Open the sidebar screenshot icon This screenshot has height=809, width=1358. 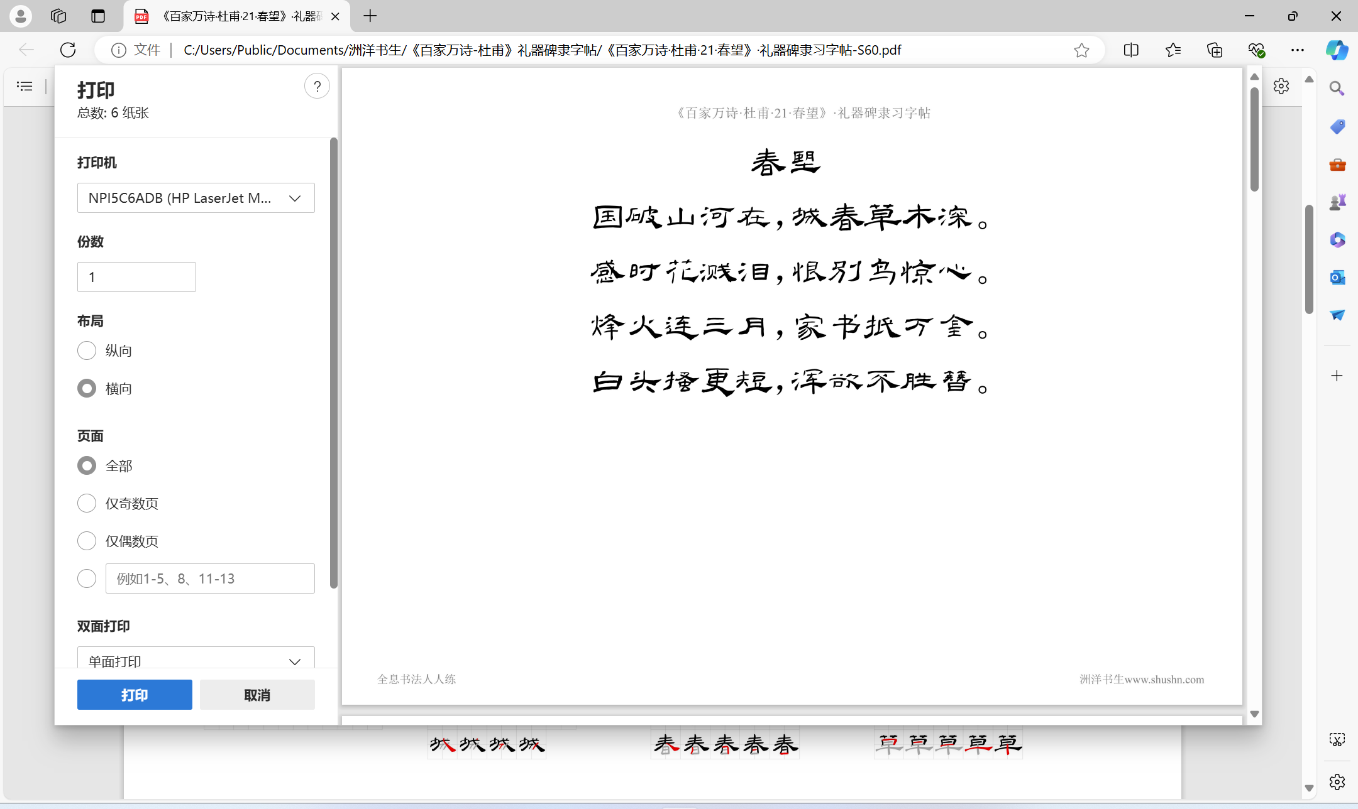pos(1337,740)
